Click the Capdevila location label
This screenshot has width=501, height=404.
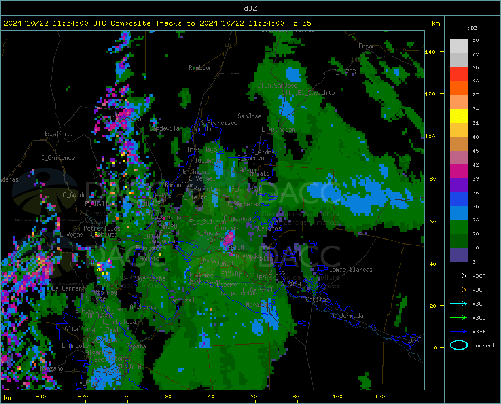point(165,128)
